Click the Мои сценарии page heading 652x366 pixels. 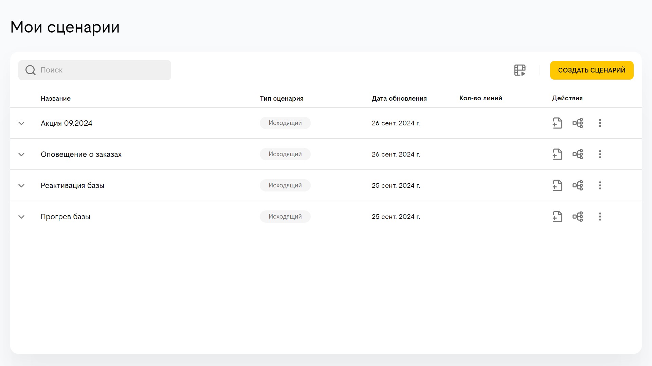pos(65,27)
